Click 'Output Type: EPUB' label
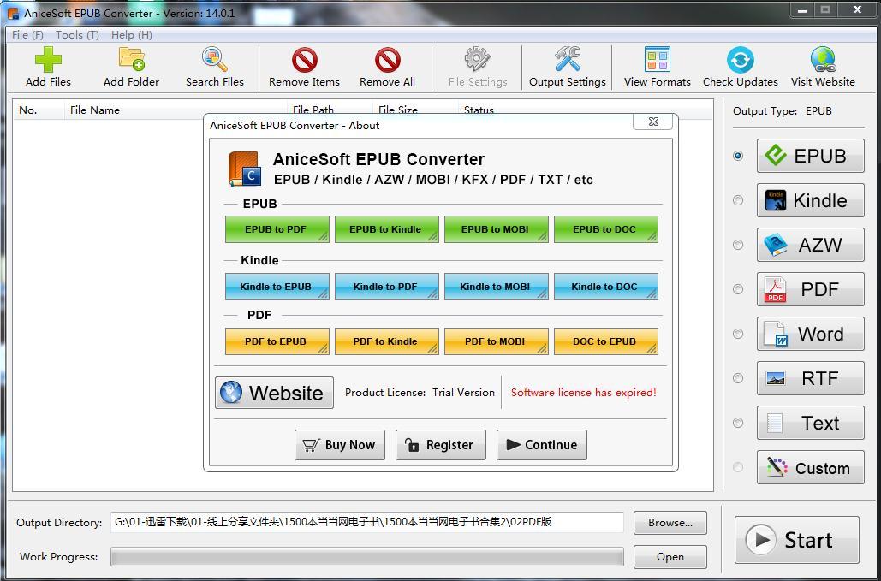This screenshot has height=581, width=881. point(783,111)
